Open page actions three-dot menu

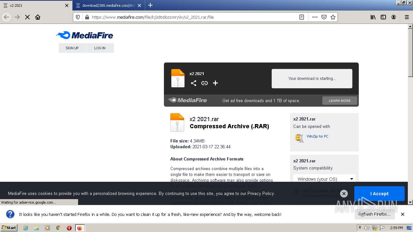pyautogui.click(x=315, y=17)
